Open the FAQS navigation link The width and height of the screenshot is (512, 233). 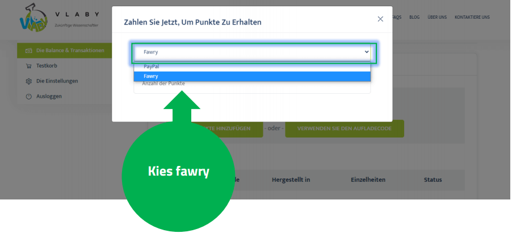(397, 18)
